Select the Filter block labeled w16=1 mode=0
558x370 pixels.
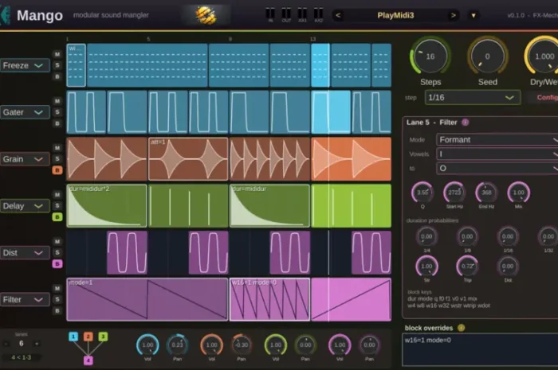[x=269, y=299]
